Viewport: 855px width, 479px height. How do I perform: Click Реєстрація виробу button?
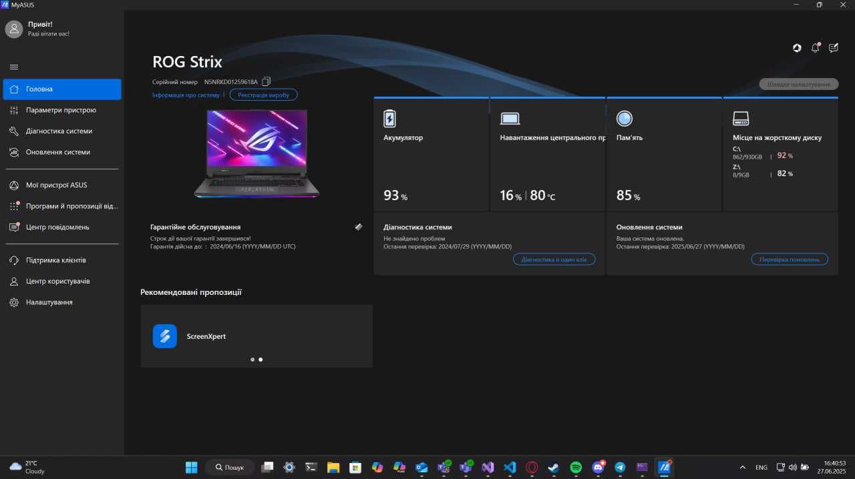[x=264, y=95]
